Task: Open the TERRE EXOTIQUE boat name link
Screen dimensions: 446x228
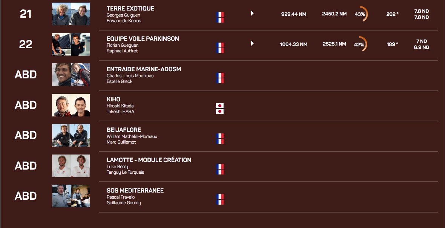Action: point(130,8)
